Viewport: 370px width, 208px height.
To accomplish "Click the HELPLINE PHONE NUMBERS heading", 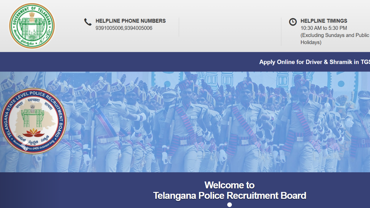I will click(x=130, y=21).
